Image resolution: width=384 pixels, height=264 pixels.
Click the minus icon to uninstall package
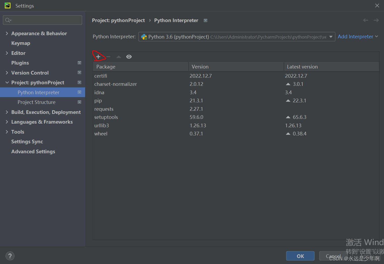pyautogui.click(x=108, y=57)
